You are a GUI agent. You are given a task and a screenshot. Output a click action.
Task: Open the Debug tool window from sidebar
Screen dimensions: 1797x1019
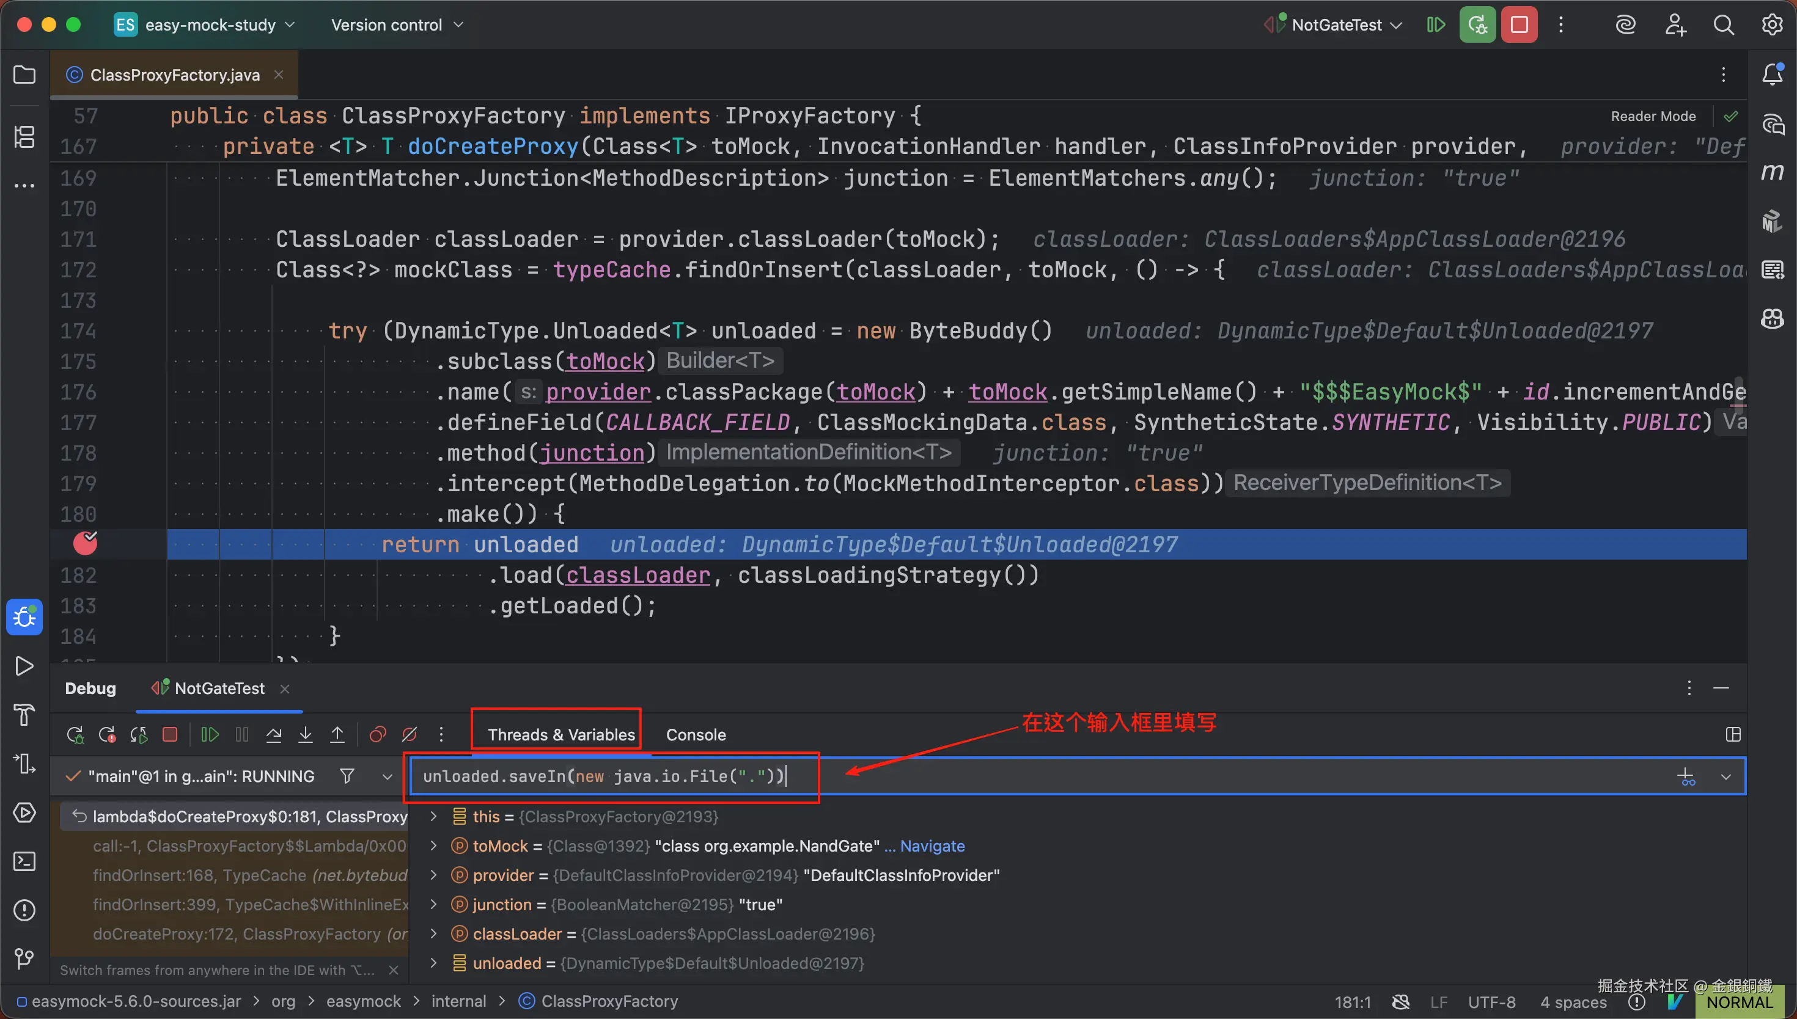tap(24, 616)
